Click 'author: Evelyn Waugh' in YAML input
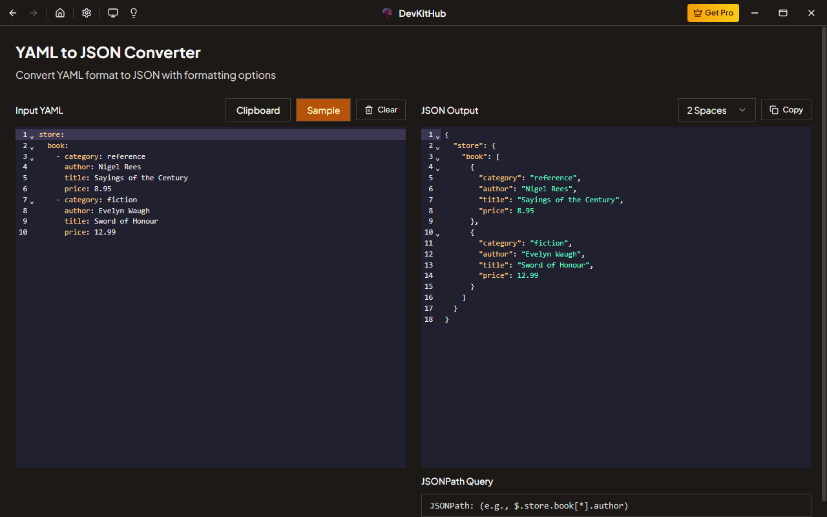827x517 pixels. [x=107, y=211]
